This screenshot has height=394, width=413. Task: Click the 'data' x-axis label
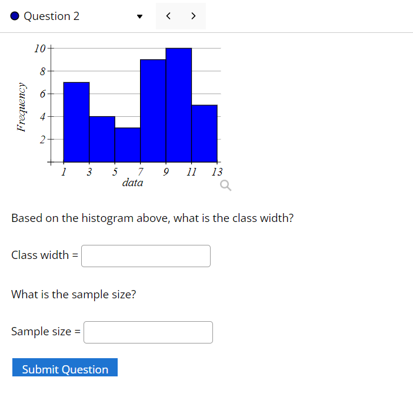pos(133,183)
